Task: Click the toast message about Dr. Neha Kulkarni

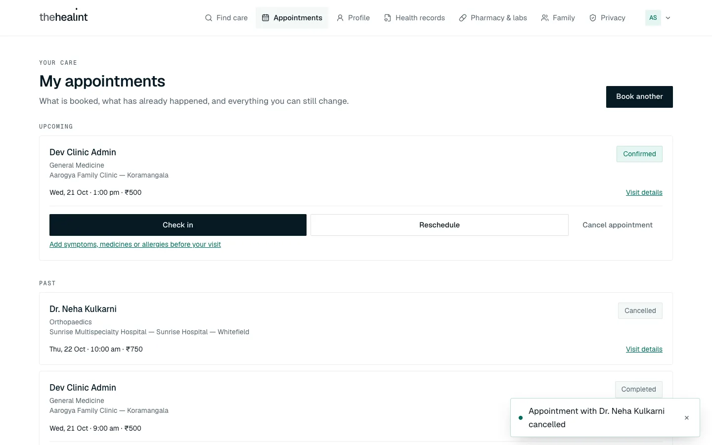Action: pyautogui.click(x=597, y=418)
